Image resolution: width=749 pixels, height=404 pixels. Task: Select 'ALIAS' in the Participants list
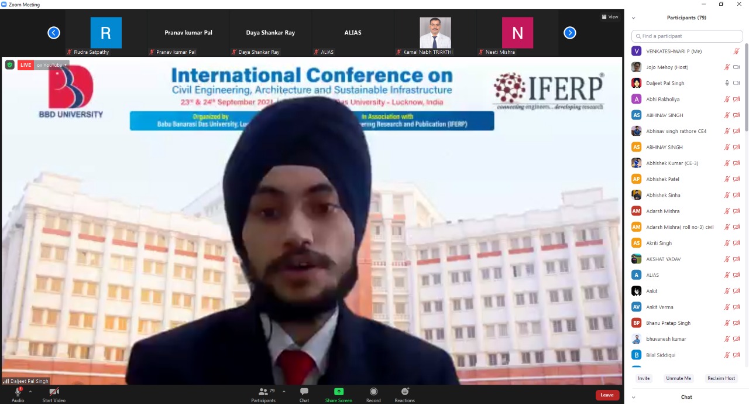coord(686,275)
